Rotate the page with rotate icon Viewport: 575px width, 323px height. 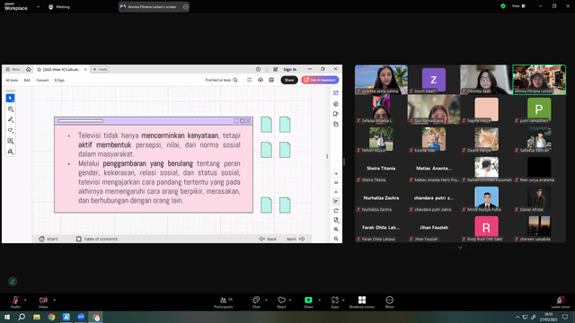(335, 211)
